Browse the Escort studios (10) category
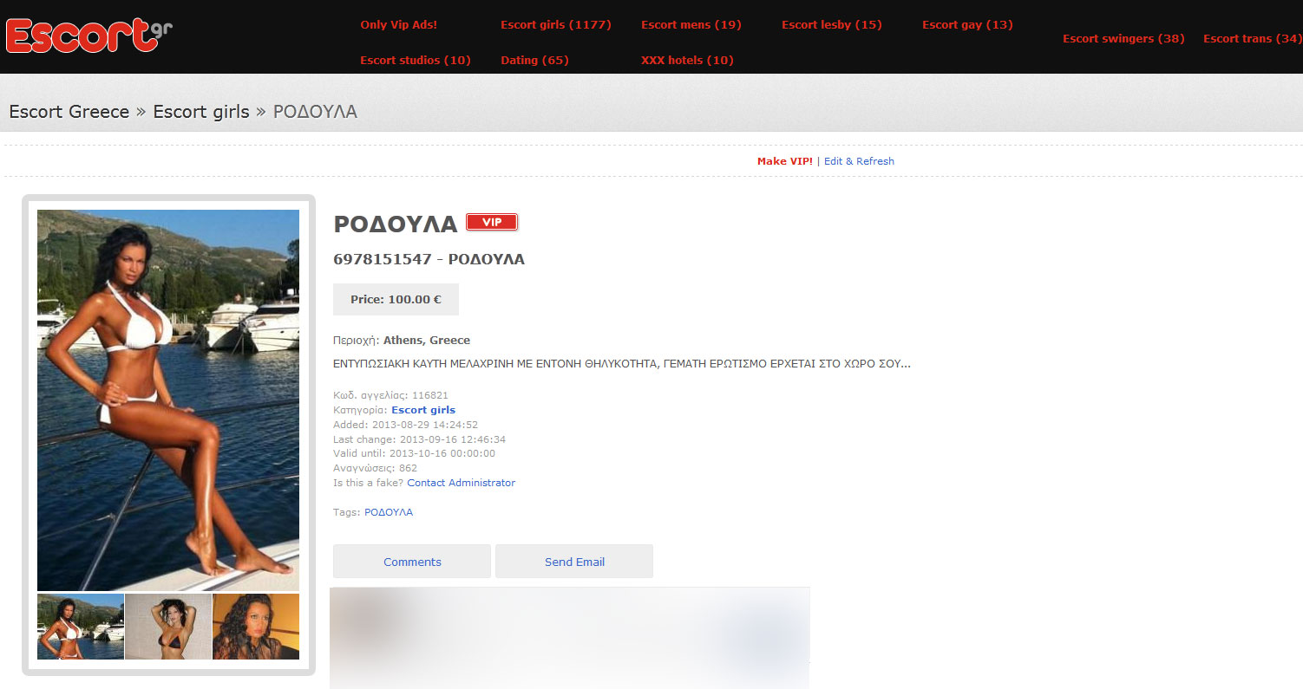This screenshot has height=689, width=1303. (416, 60)
